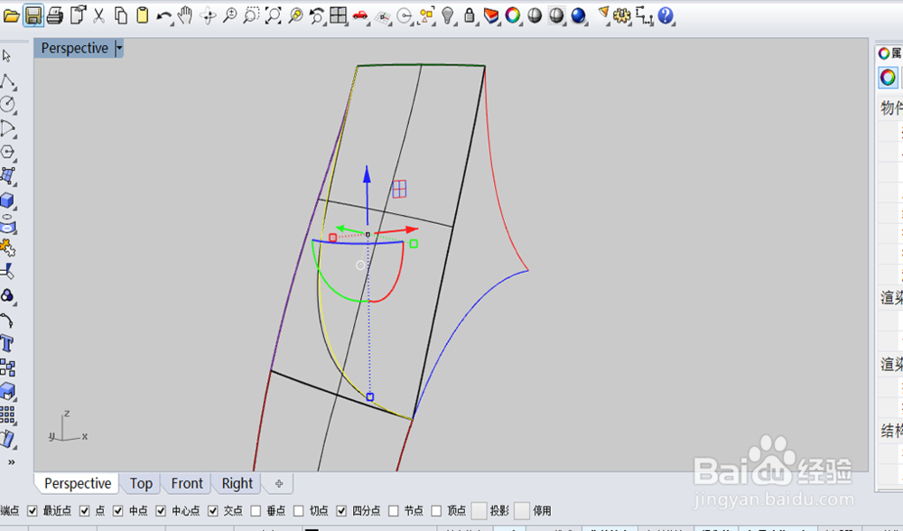Hide objects with the light bulb icon

448,15
